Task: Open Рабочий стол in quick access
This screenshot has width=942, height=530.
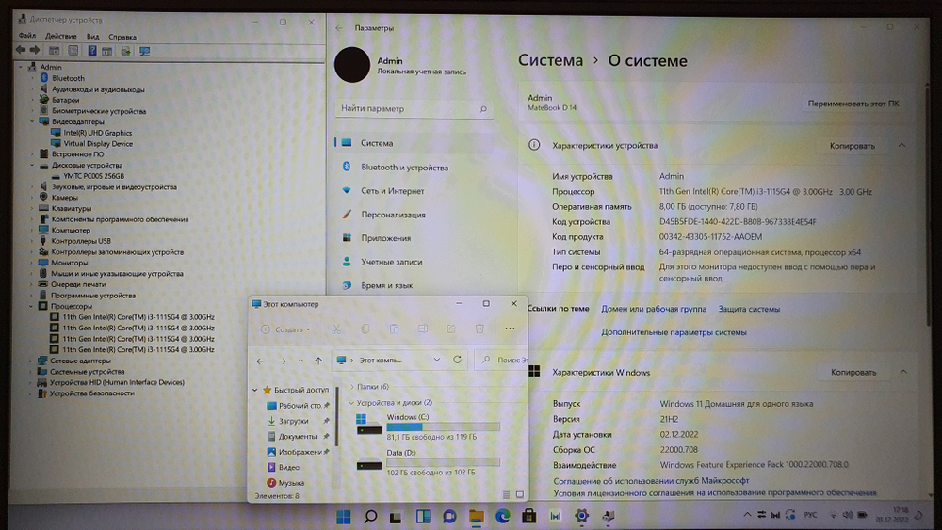Action: [x=300, y=405]
